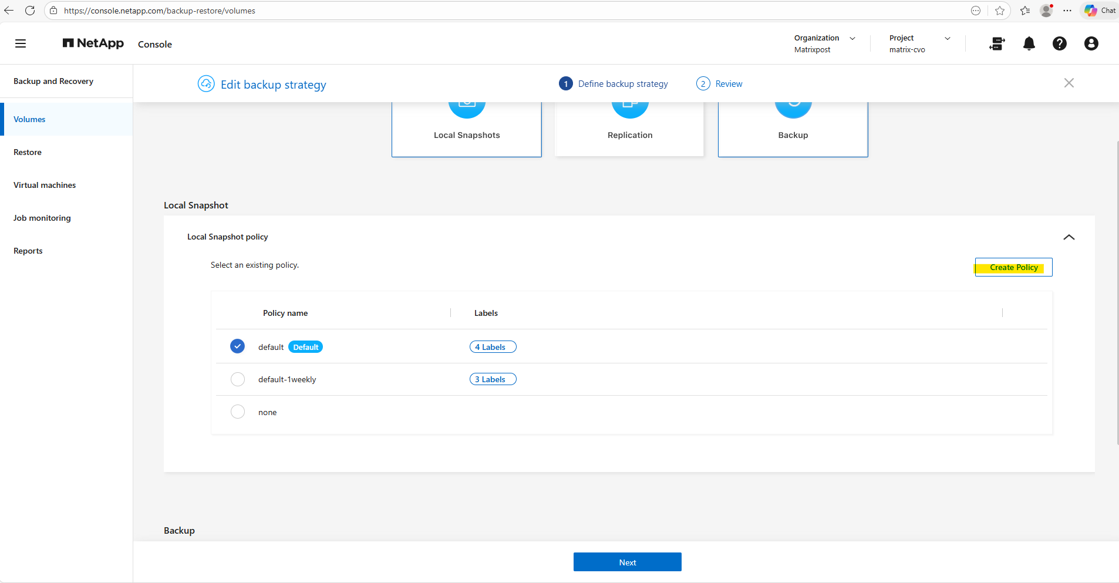Close the Edit backup strategy wizard
The image size is (1119, 583).
tap(1069, 83)
